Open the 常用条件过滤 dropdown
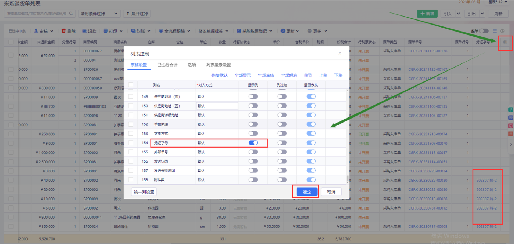This screenshot has width=514, height=244. tap(99, 14)
